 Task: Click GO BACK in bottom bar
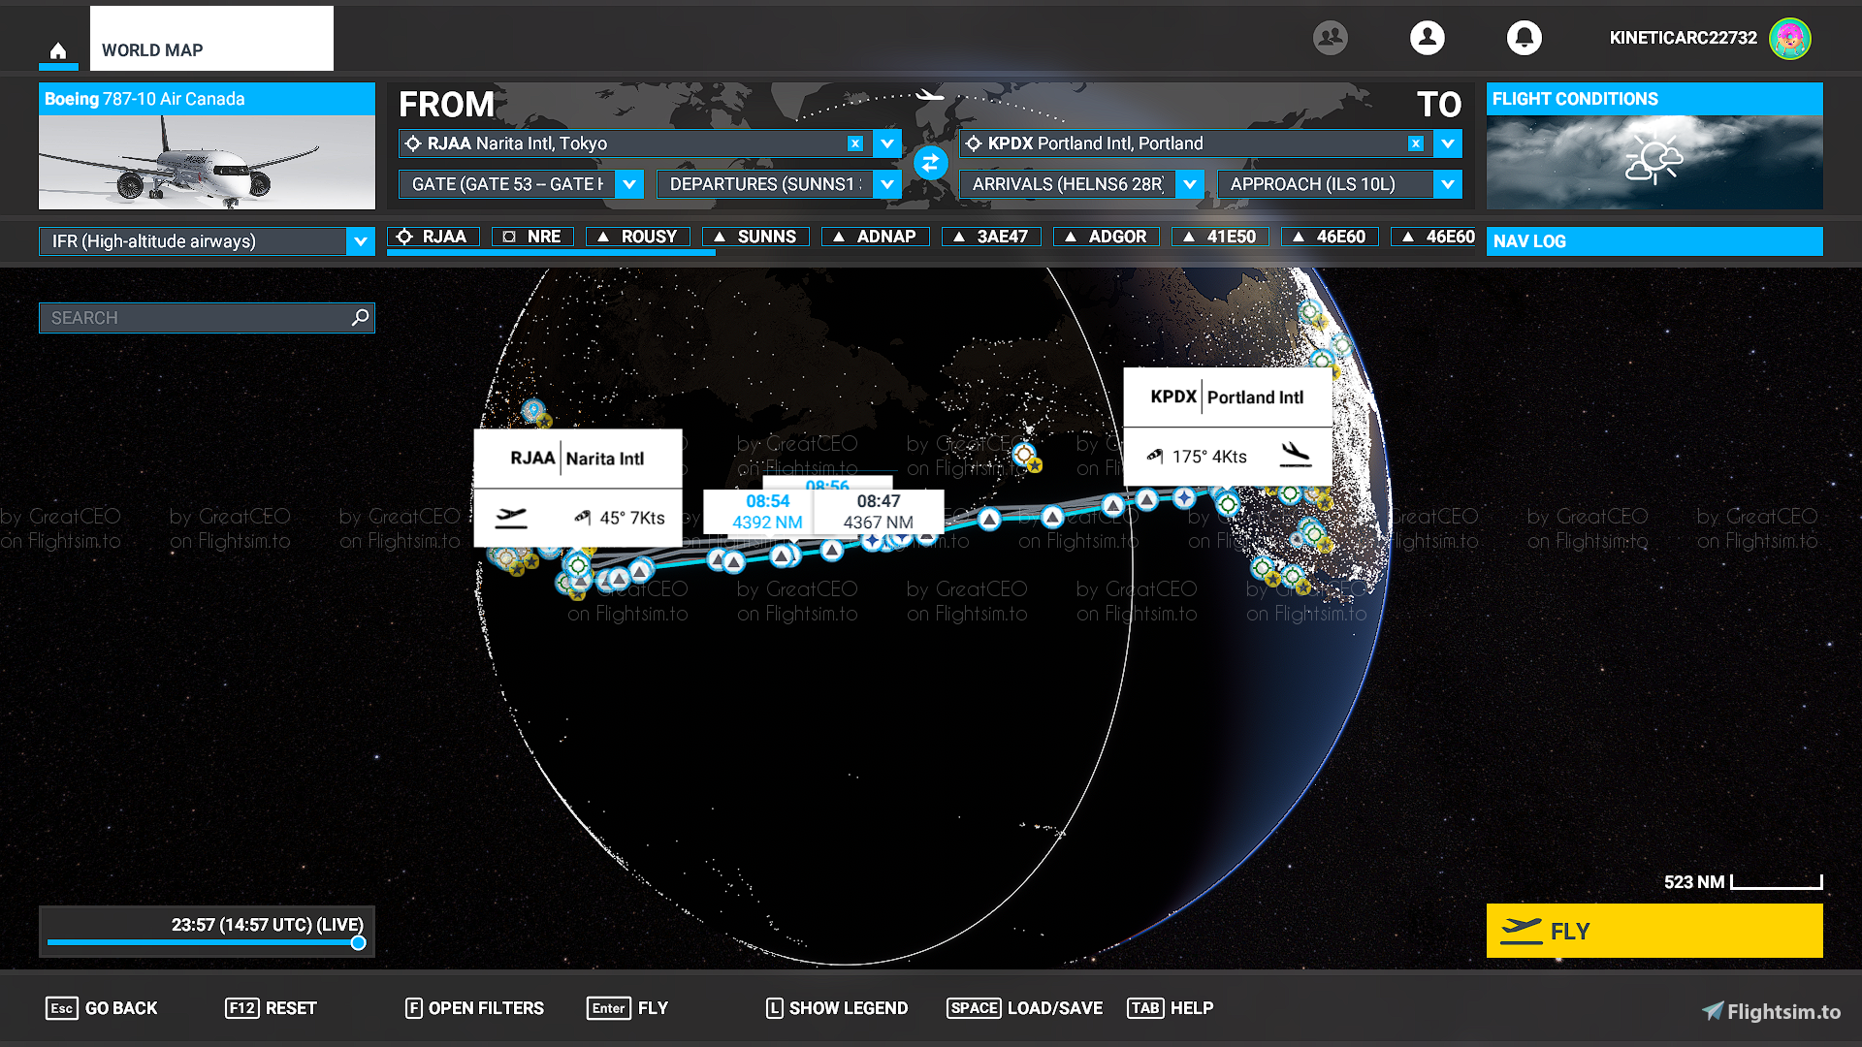(102, 1008)
